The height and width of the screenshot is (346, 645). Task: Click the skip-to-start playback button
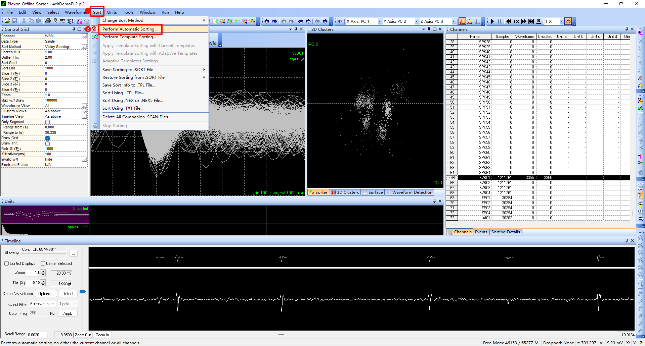531,21
